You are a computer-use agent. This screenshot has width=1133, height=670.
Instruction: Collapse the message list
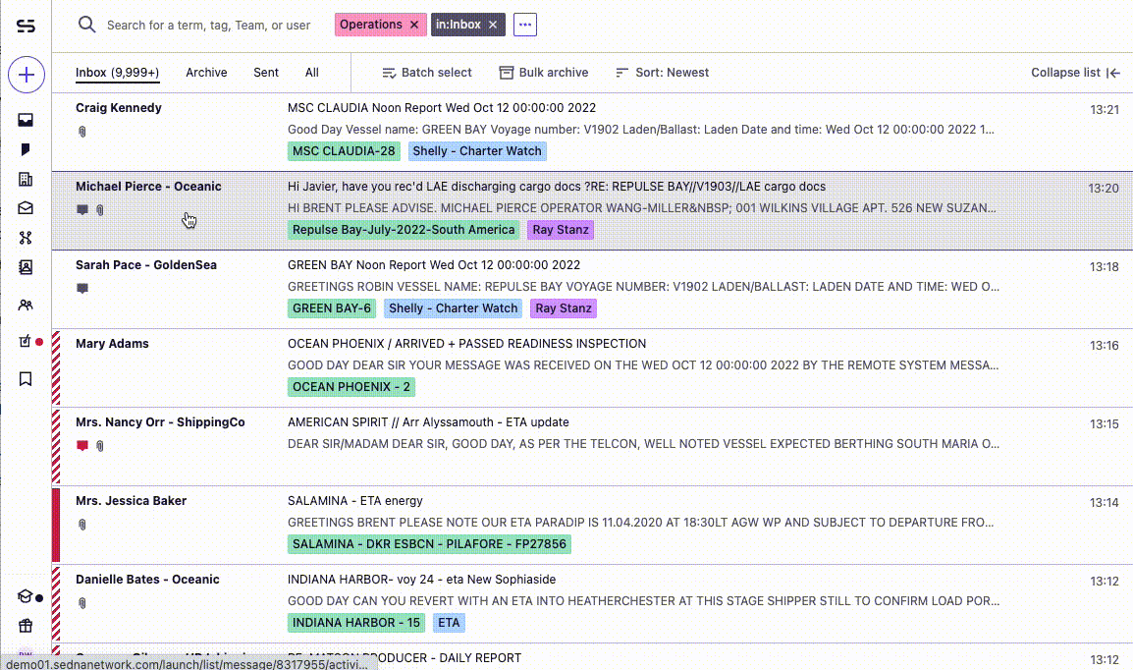[1075, 73]
